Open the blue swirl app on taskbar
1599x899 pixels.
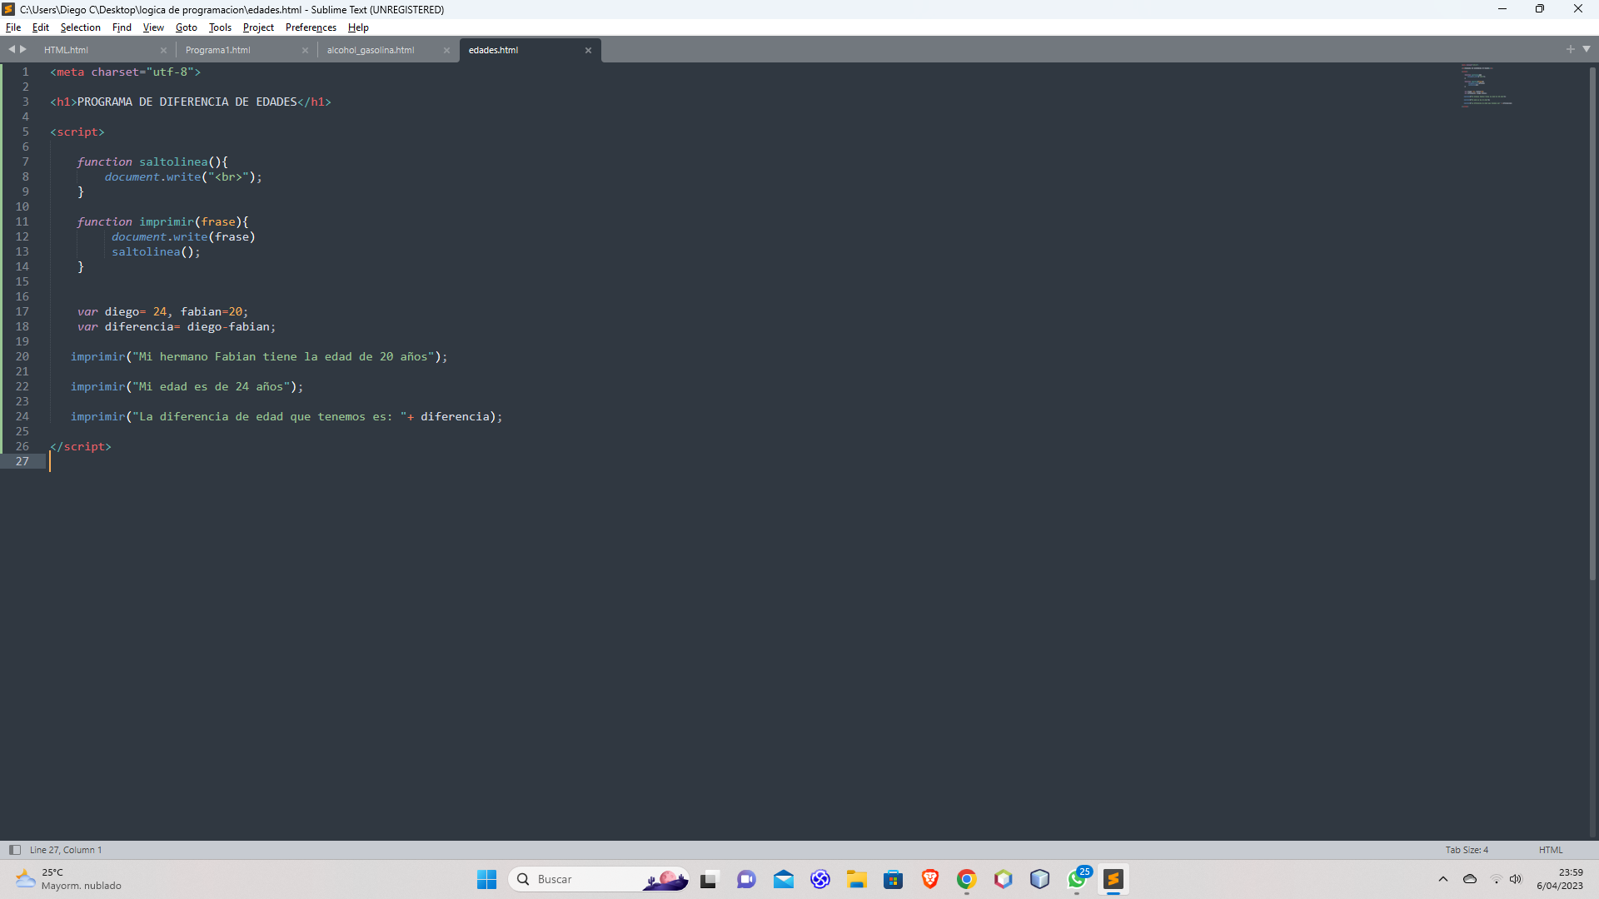point(820,879)
